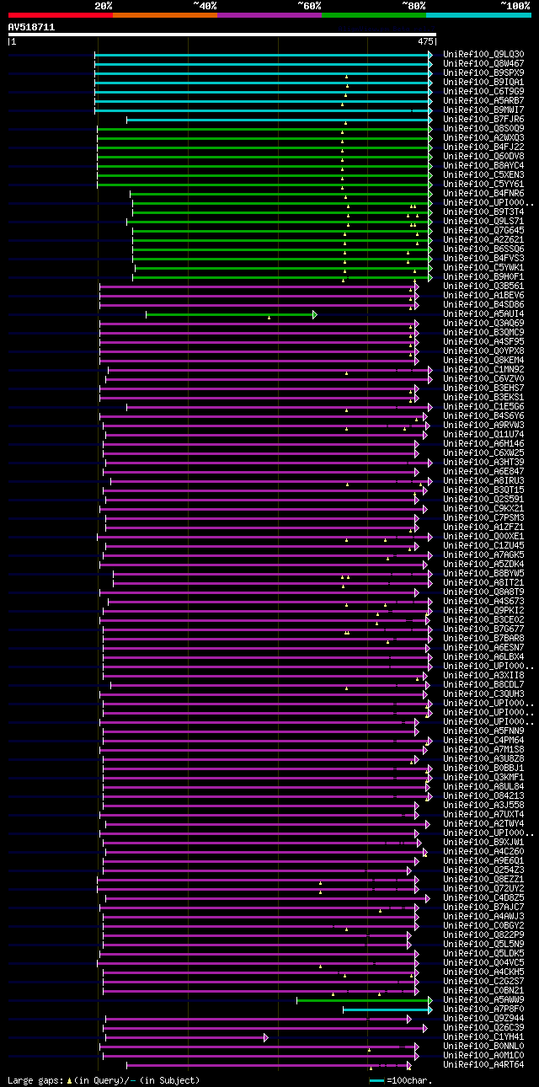Open hit UniRef100_A6LBX4
The height and width of the screenshot is (1087, 539).
click(x=483, y=657)
